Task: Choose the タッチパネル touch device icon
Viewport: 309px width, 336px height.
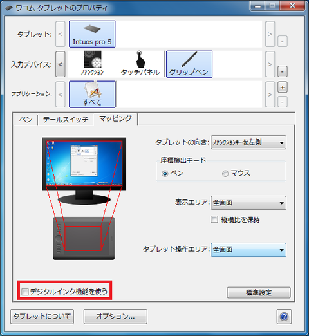Action: (x=140, y=64)
